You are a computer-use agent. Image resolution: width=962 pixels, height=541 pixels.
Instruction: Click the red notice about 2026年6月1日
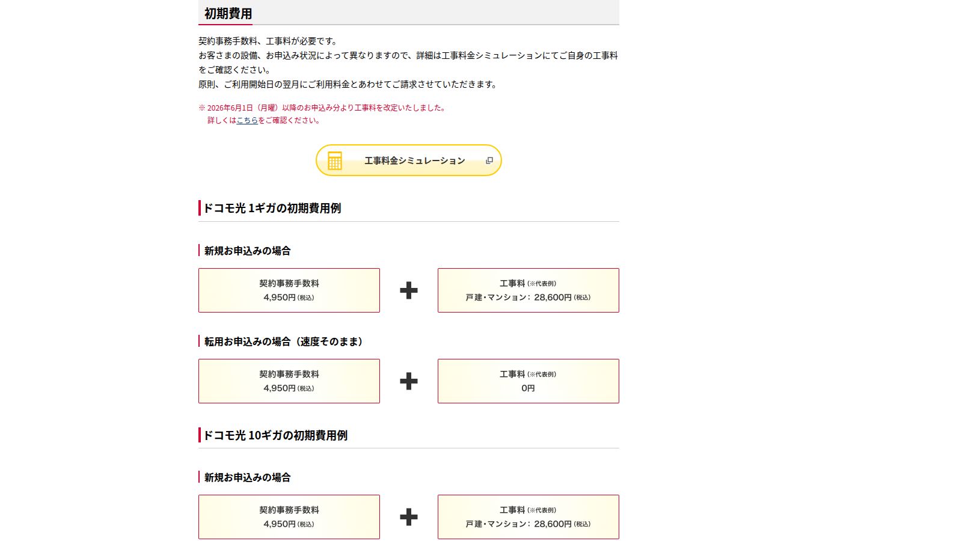tap(323, 114)
